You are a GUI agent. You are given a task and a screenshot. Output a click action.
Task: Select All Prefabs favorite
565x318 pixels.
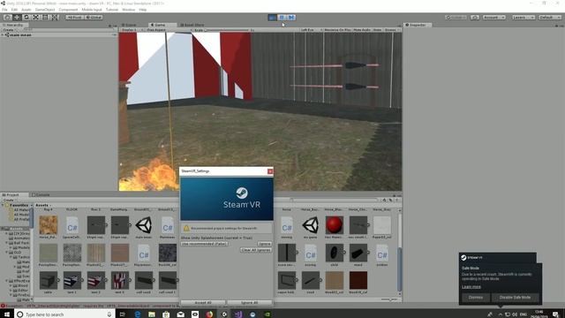pyautogui.click(x=21, y=219)
